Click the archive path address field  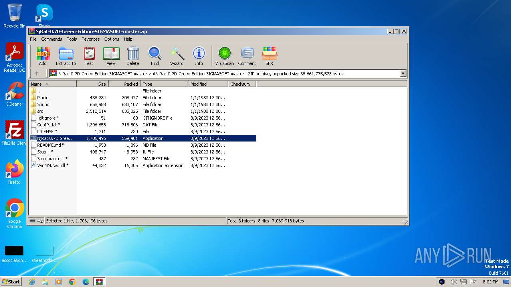pos(224,73)
